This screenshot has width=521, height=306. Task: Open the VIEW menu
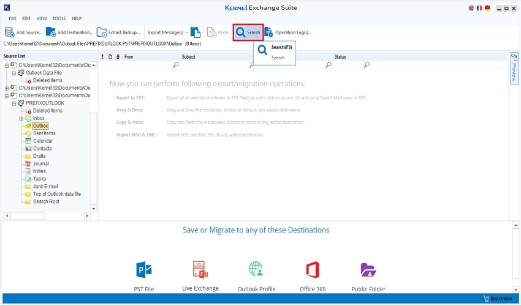click(42, 18)
